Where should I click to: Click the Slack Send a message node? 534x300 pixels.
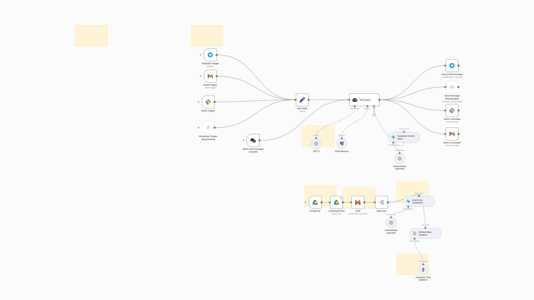click(x=452, y=111)
